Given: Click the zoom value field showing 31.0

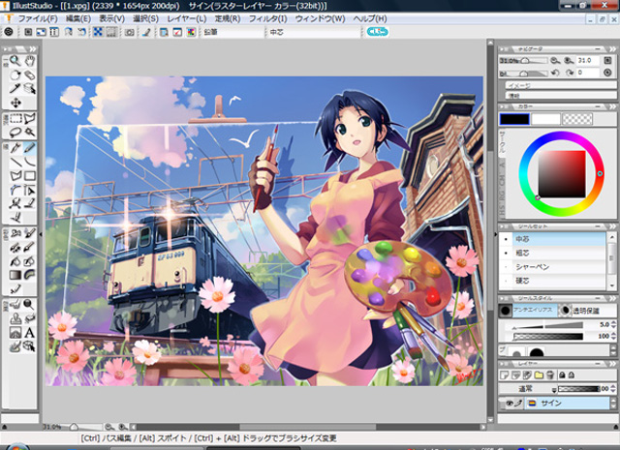Looking at the screenshot, I should click(589, 60).
